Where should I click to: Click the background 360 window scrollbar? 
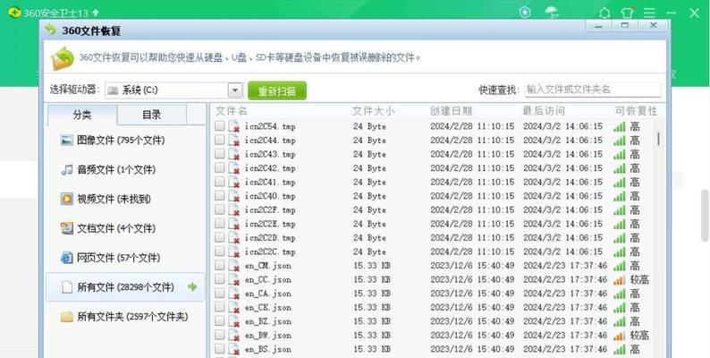pos(705,216)
